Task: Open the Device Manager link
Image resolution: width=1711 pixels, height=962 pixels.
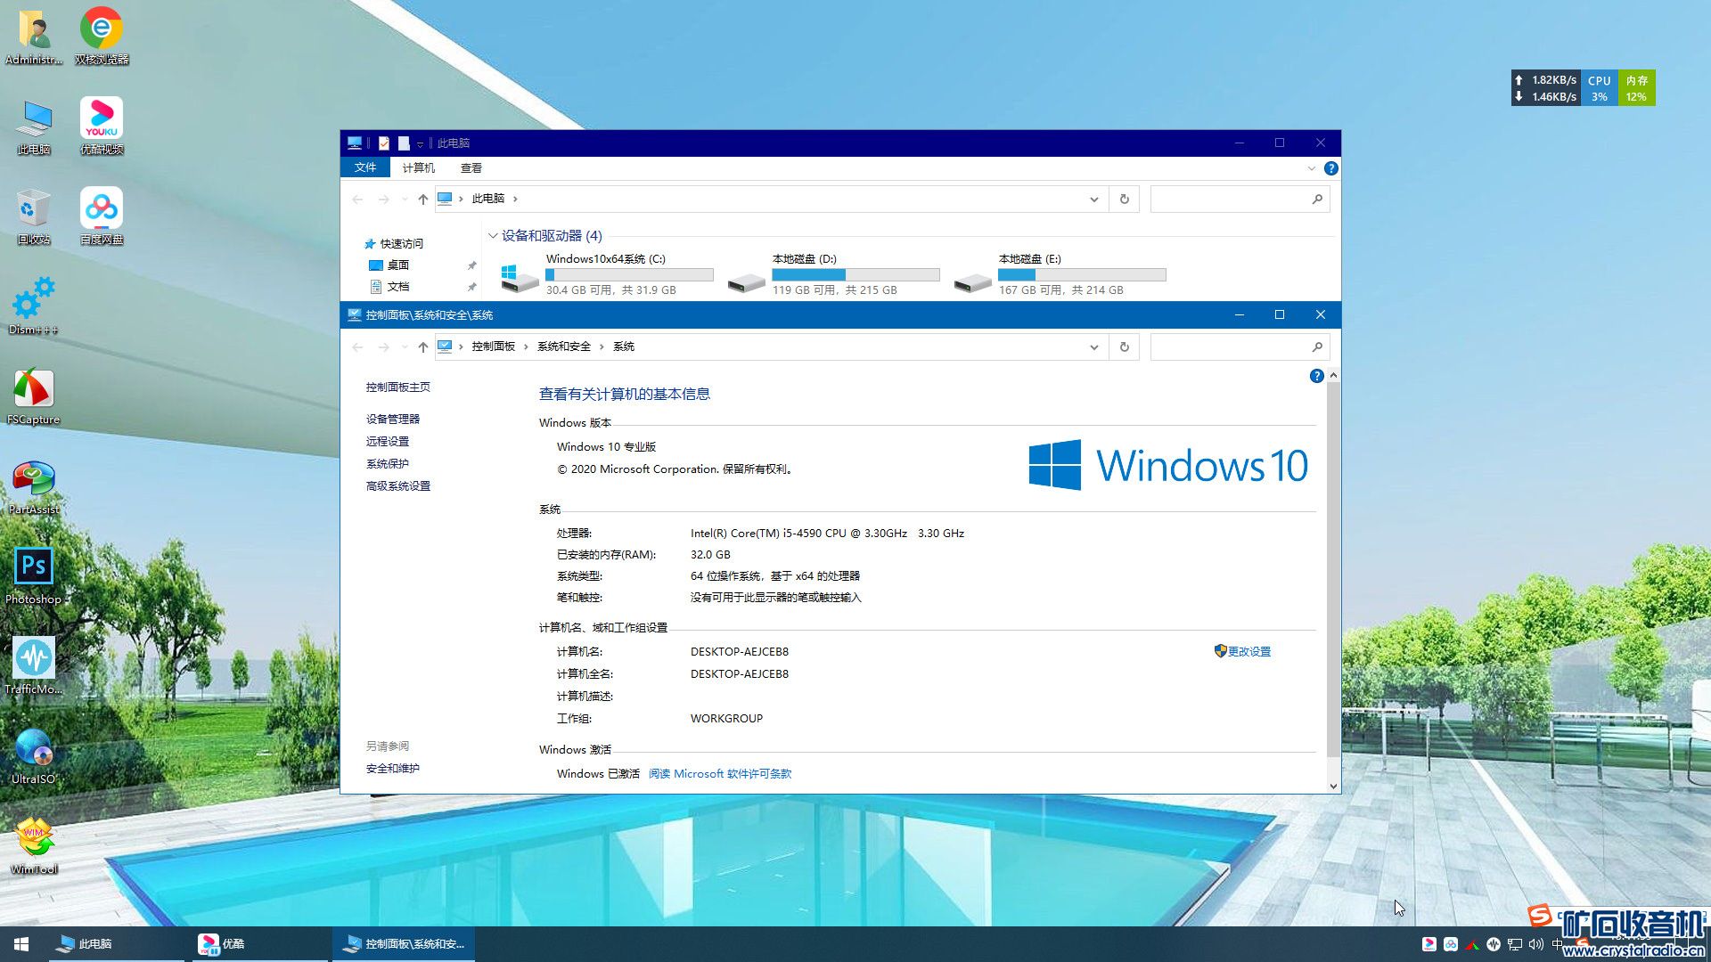Action: pyautogui.click(x=392, y=419)
